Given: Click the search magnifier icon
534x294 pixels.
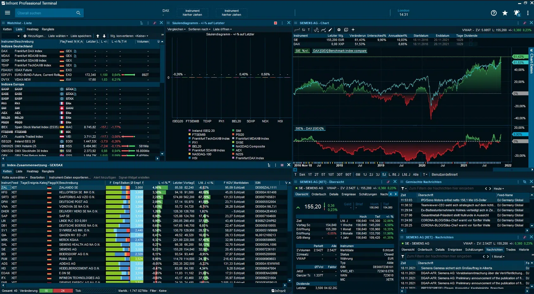Looking at the screenshot, I should (x=78, y=13).
